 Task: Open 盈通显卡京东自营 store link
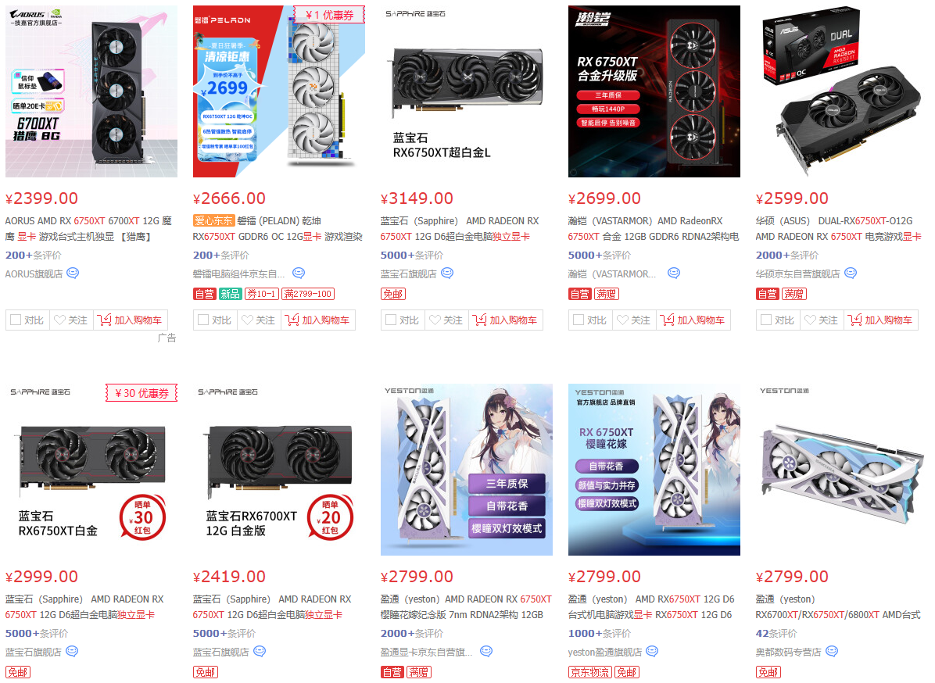click(x=426, y=652)
